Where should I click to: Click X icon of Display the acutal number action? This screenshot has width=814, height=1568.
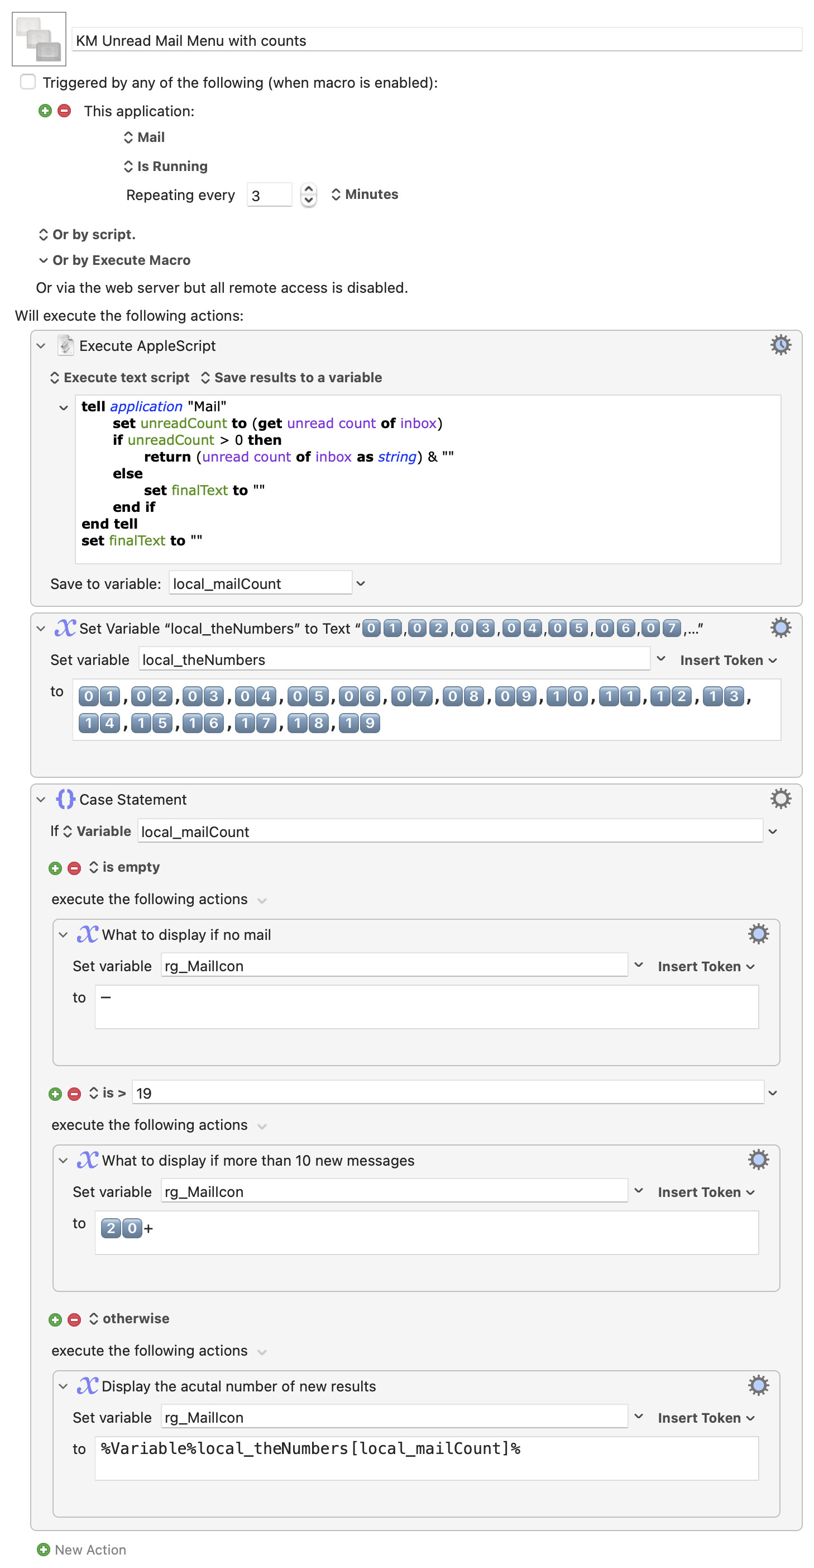click(88, 1385)
